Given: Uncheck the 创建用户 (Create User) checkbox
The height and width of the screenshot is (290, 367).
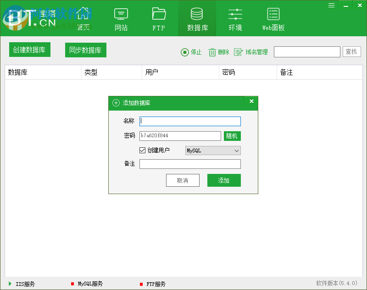Looking at the screenshot, I should click(142, 150).
